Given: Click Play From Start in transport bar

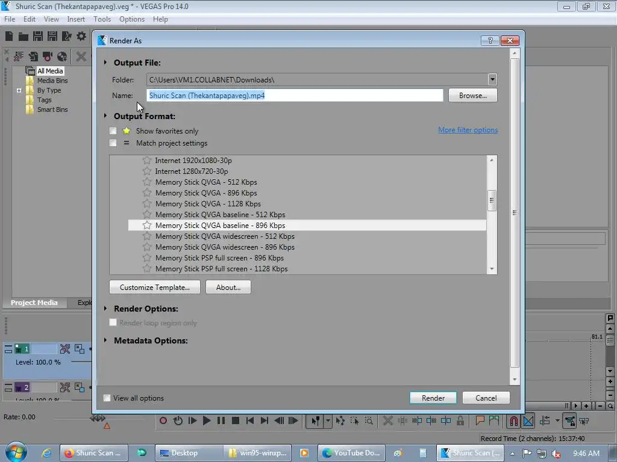Looking at the screenshot, I should coord(192,420).
